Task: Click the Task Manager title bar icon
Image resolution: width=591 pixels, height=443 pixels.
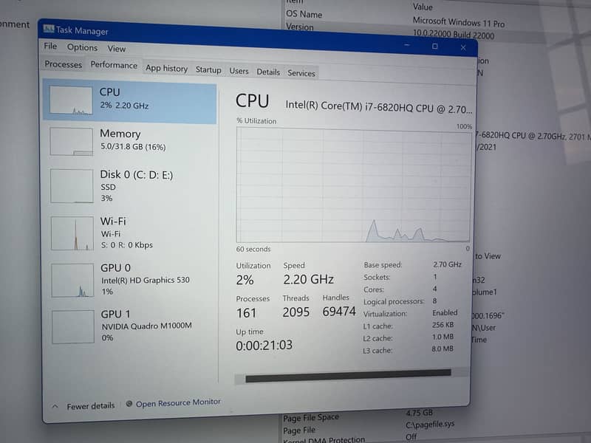Action: tap(47, 31)
